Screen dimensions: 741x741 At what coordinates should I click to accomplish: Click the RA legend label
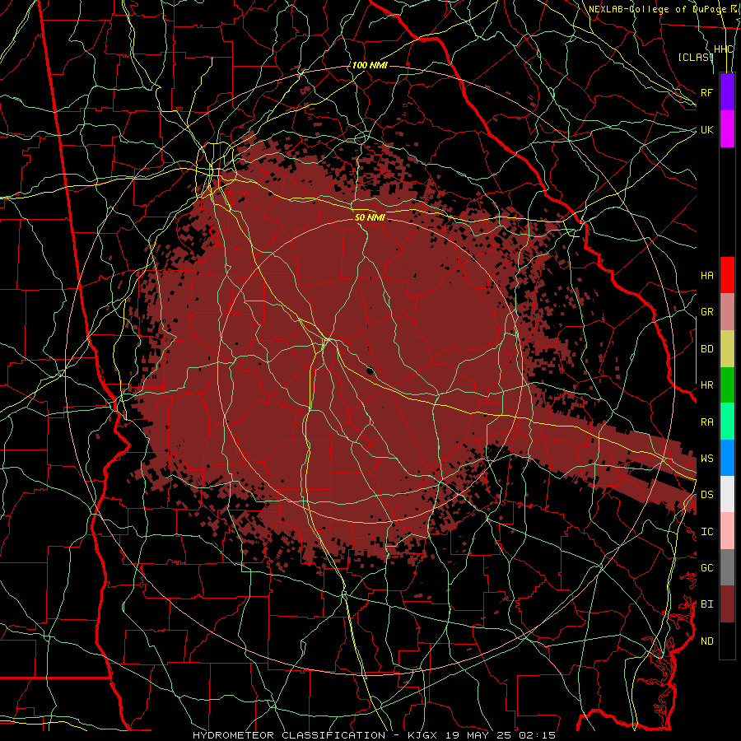pyautogui.click(x=706, y=422)
